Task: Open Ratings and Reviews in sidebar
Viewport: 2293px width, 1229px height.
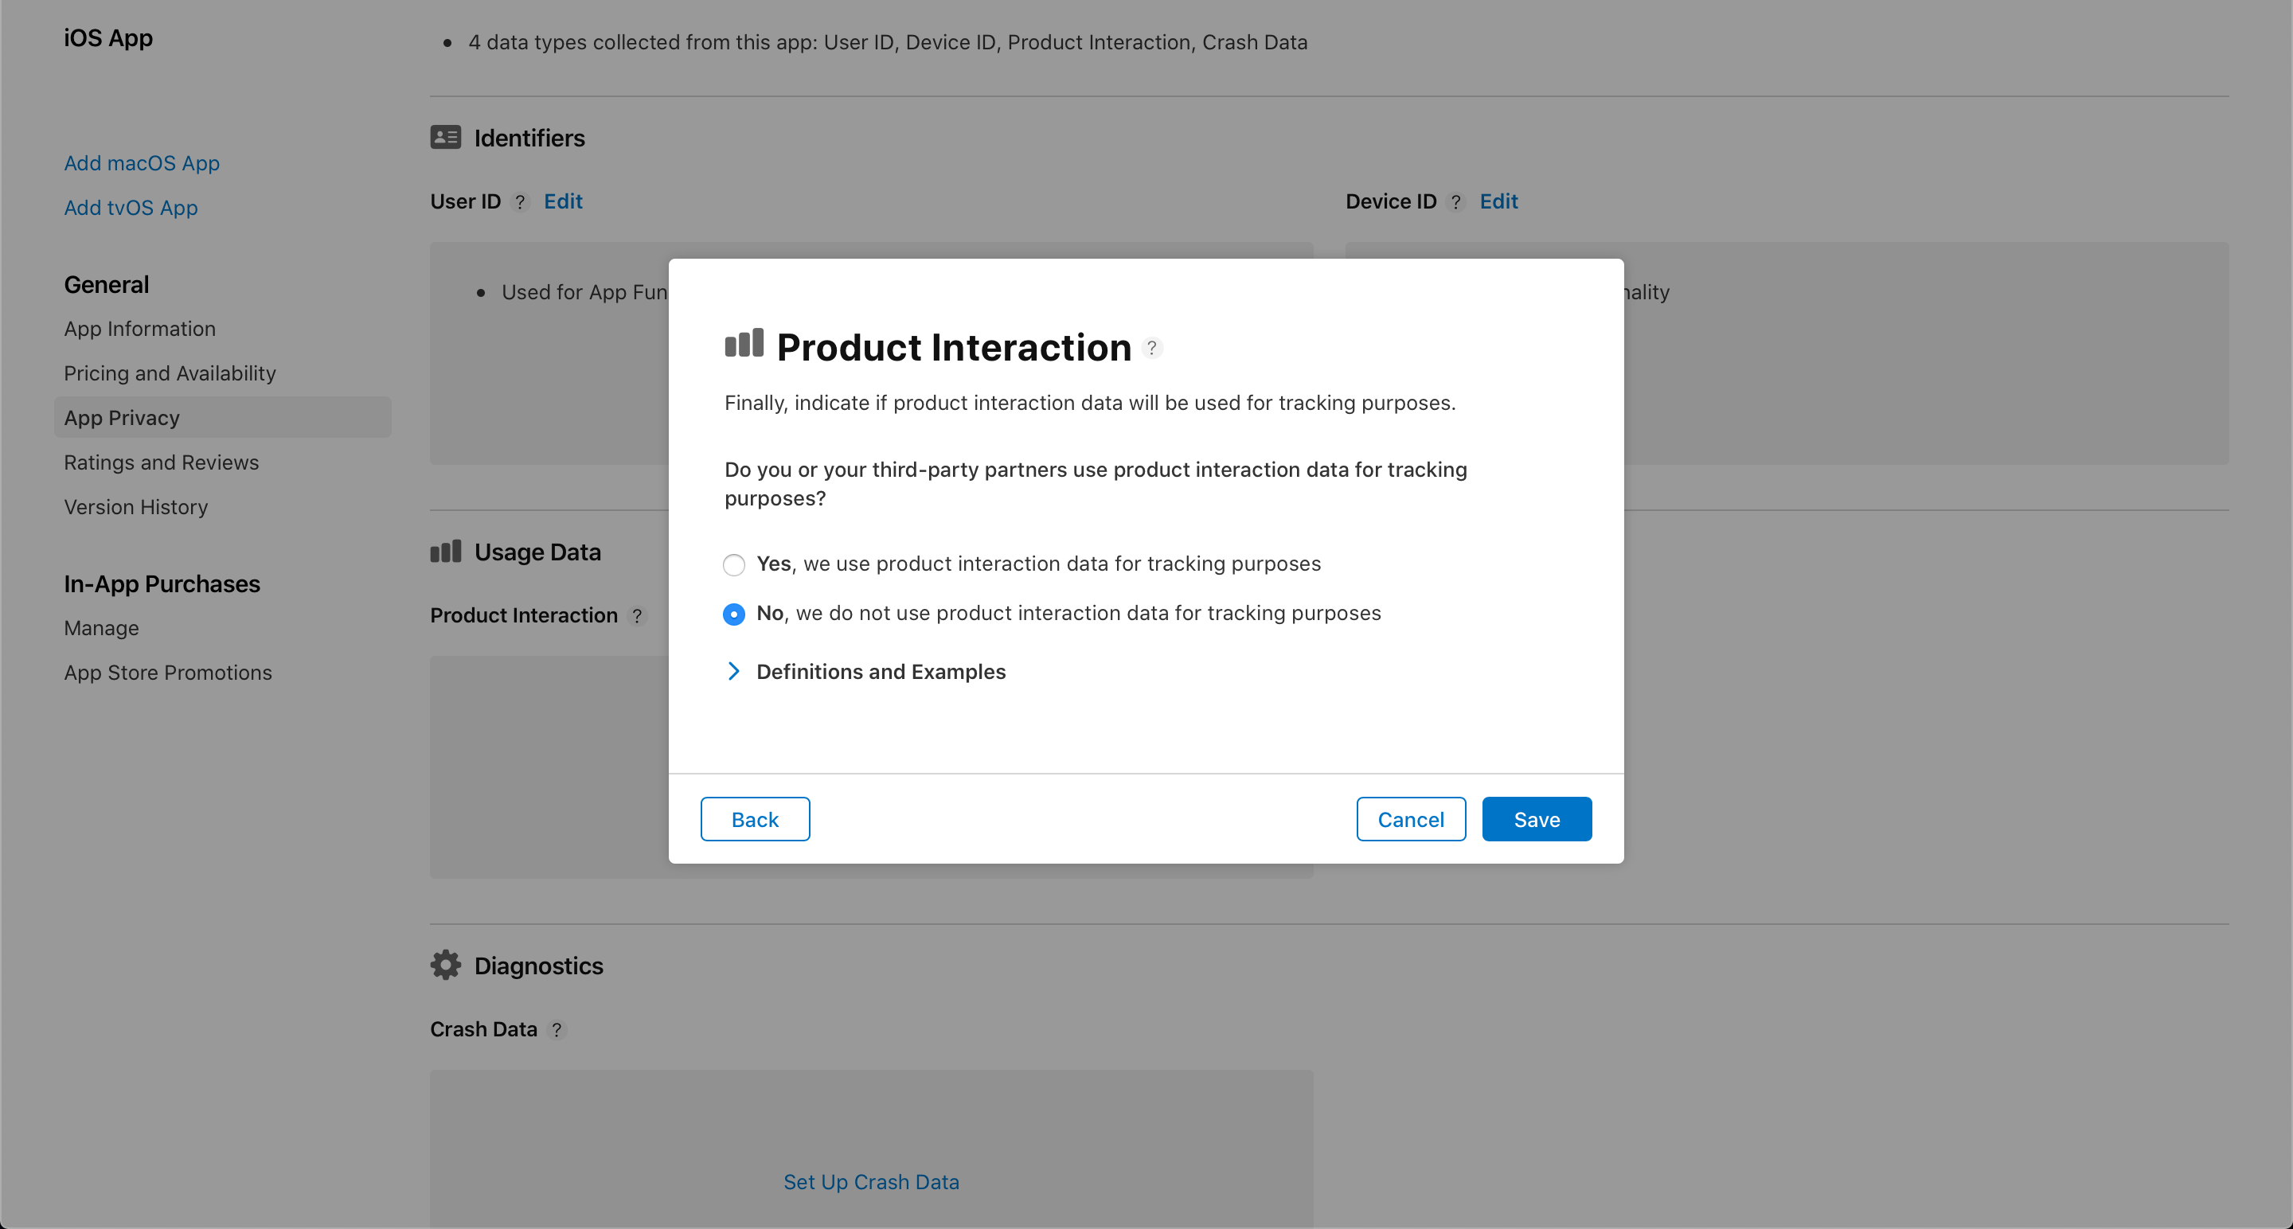Action: point(161,462)
